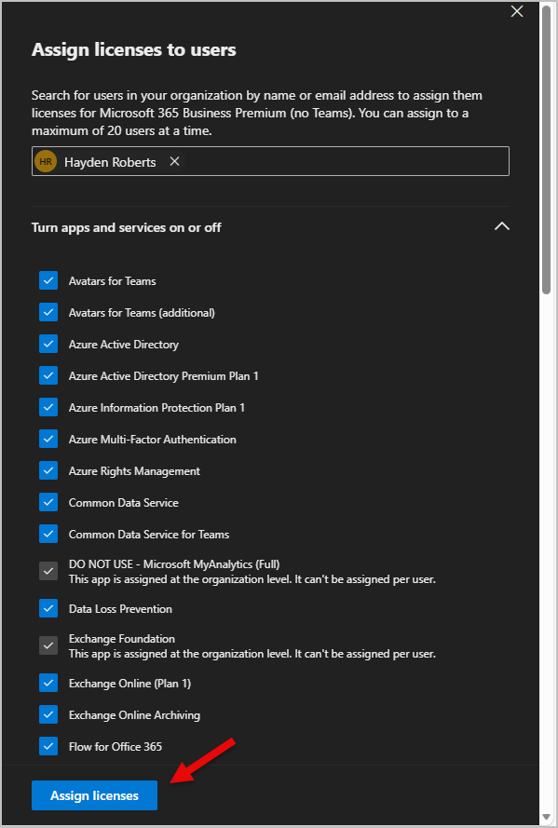Disable Flow for Office 365
This screenshot has width=558, height=828.
coord(48,746)
